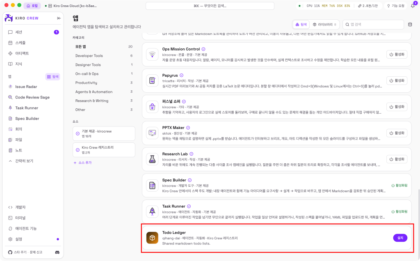Click the Ops Mission Control wifi icon
The image size is (420, 261).
(x=152, y=55)
